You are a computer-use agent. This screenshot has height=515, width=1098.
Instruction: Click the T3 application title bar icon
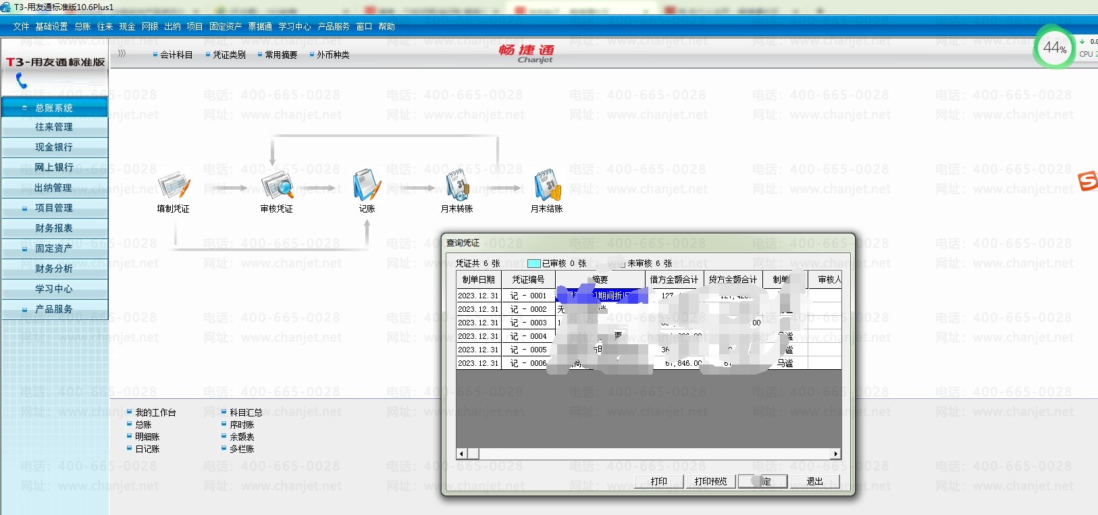[6, 7]
